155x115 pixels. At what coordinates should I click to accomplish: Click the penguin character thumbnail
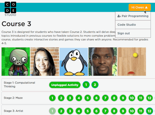pyautogui.click(x=74, y=62)
